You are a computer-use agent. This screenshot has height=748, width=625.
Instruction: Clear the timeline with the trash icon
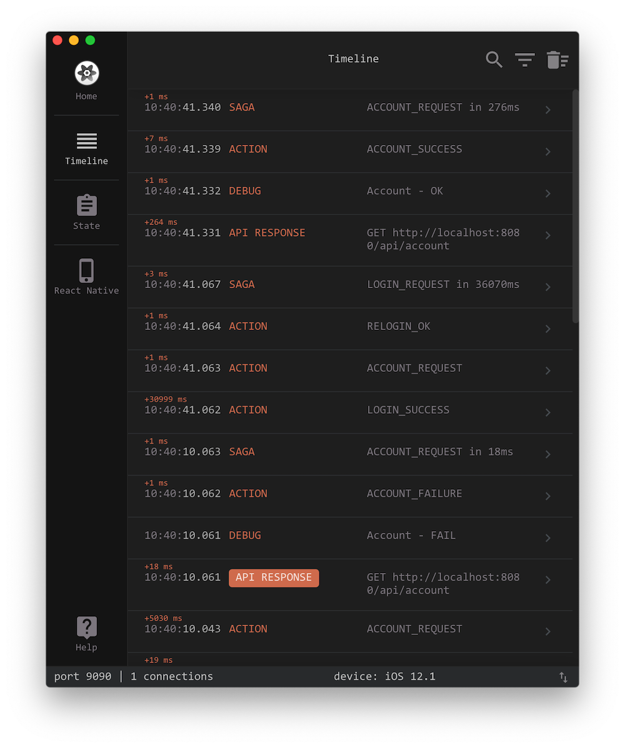pyautogui.click(x=557, y=59)
